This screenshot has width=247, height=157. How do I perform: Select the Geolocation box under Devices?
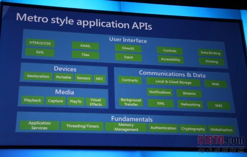click(x=38, y=77)
